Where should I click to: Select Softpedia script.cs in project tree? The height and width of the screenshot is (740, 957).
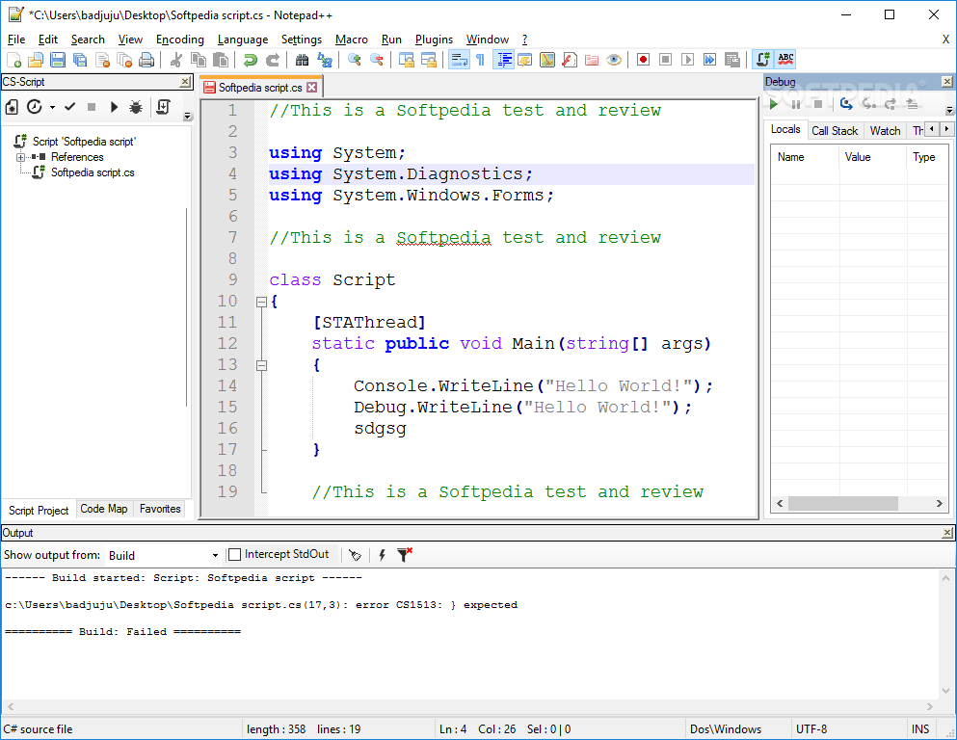[92, 172]
